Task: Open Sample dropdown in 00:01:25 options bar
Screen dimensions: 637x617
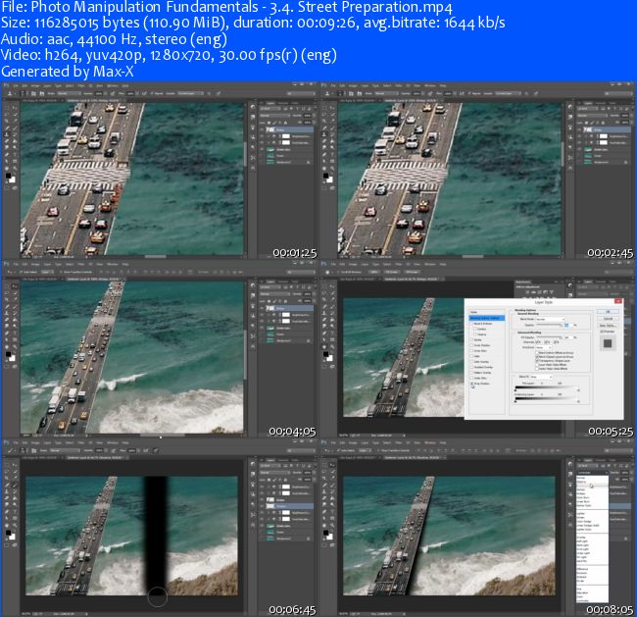Action: [191, 93]
